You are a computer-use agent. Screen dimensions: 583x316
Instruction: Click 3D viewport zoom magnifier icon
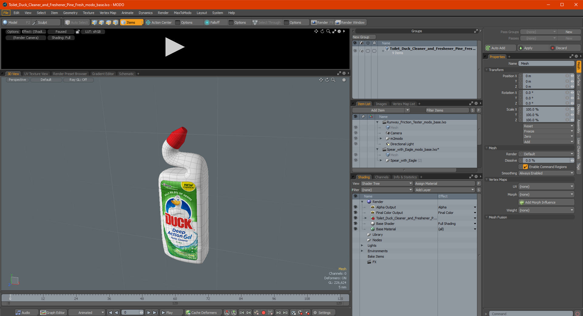[333, 80]
